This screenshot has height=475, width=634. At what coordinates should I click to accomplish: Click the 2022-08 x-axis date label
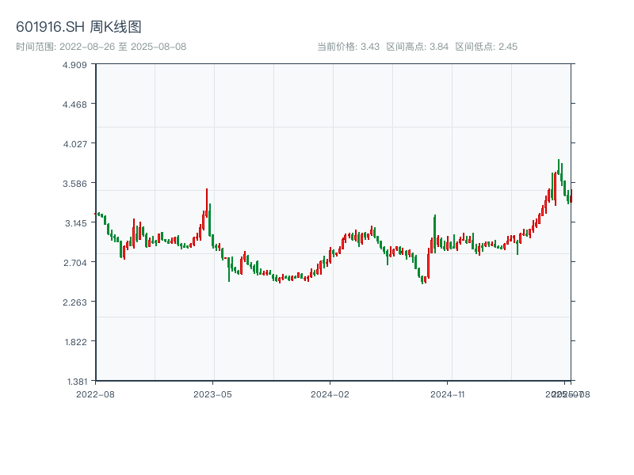click(95, 393)
